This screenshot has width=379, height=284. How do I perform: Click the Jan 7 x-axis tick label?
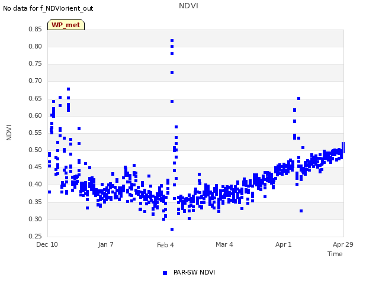[x=105, y=244]
